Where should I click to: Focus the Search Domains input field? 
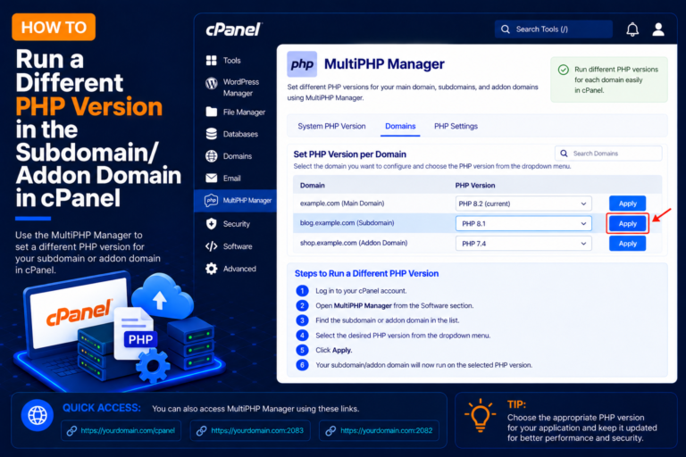pos(608,154)
